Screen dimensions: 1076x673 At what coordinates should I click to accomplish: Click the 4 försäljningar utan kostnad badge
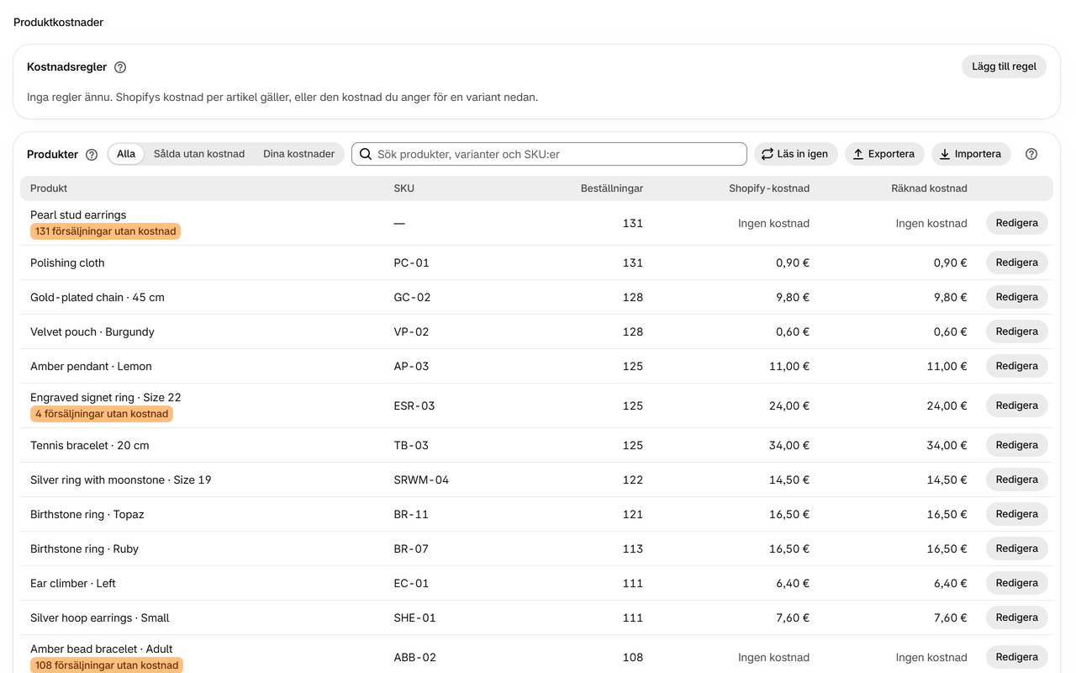tap(102, 414)
